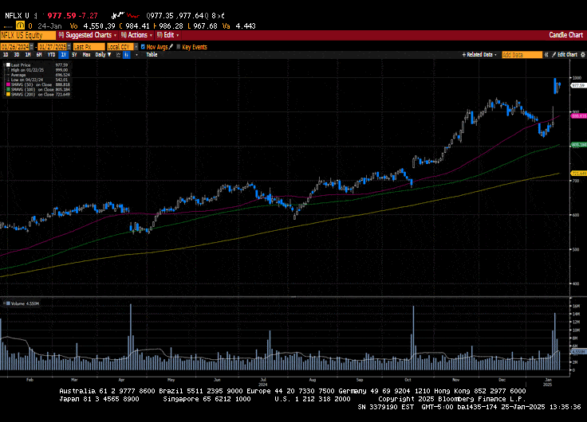
Task: Expand the Daily periodicity dropdown
Action: point(102,55)
